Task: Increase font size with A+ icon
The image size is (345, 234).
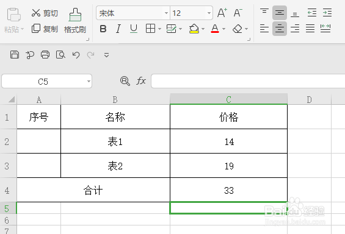Action: (222, 13)
